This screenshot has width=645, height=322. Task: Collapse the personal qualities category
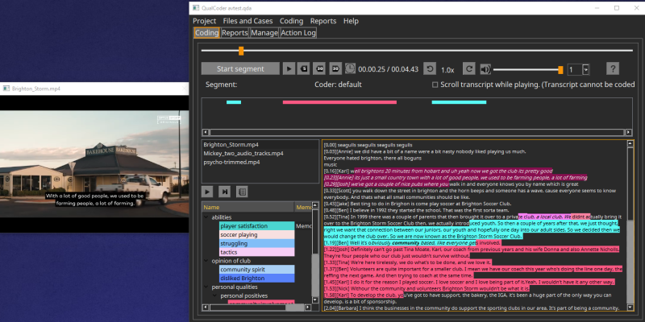click(206, 287)
